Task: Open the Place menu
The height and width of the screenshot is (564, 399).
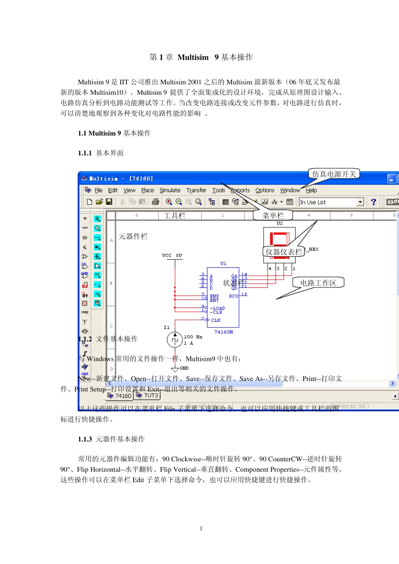Action: pyautogui.click(x=147, y=190)
